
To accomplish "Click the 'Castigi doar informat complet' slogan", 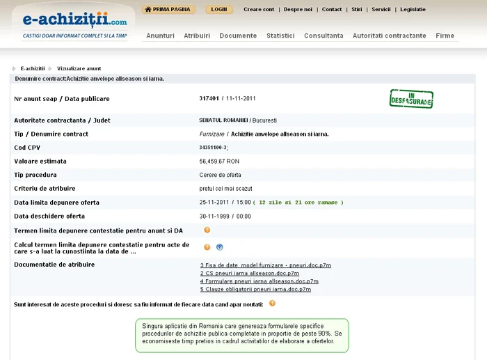I will (75, 36).
